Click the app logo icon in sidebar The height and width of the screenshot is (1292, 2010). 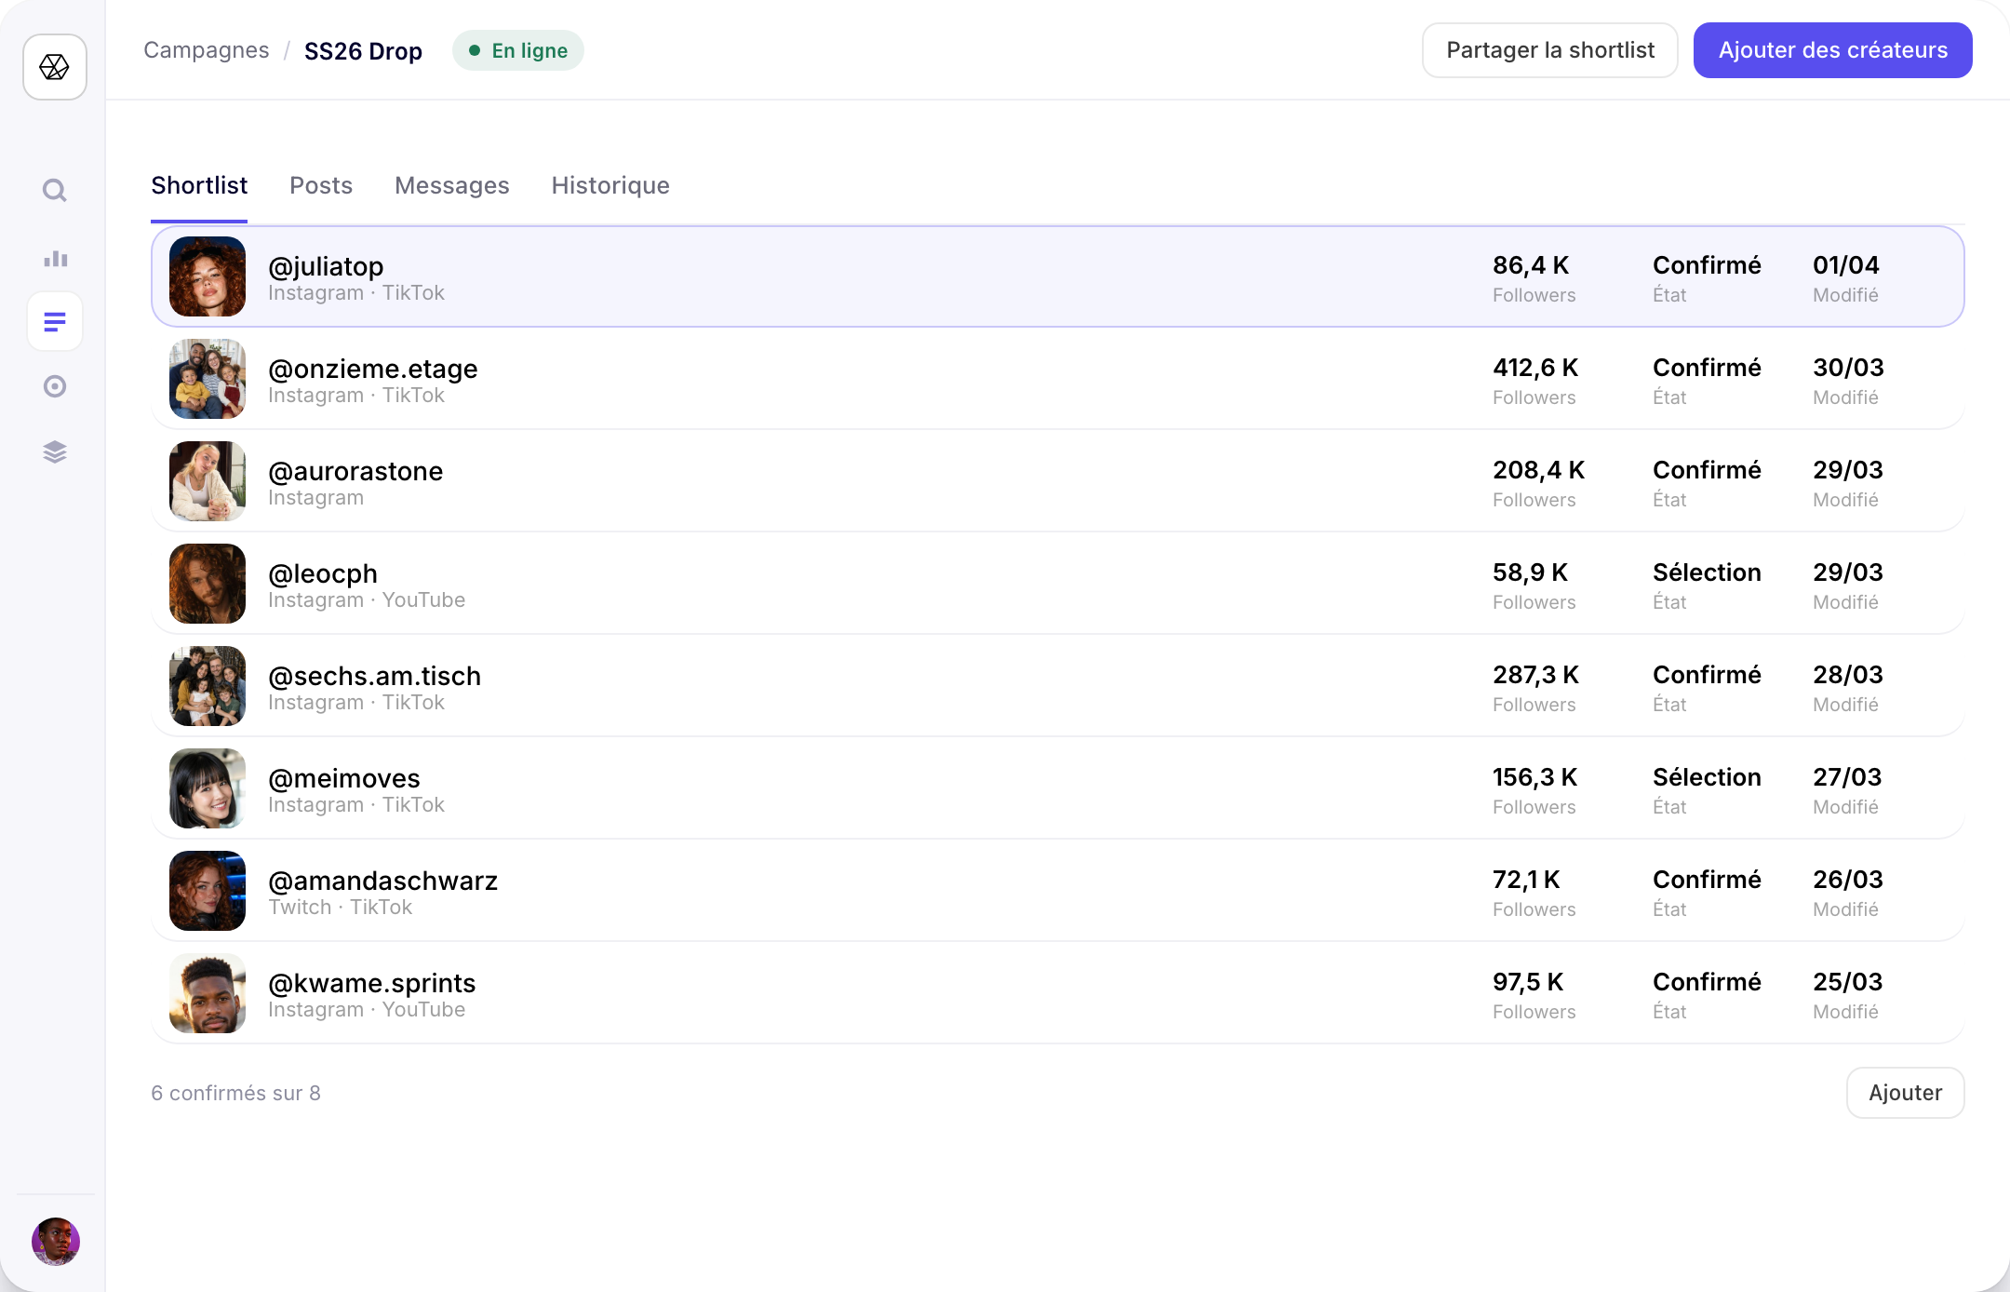[55, 67]
